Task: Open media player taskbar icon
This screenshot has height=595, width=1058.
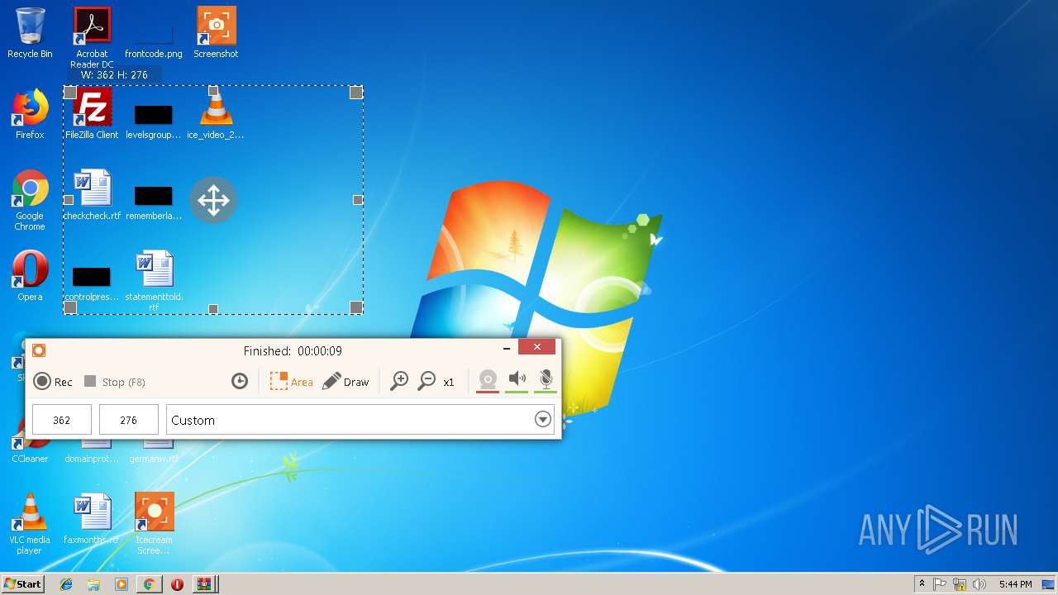Action: (x=122, y=584)
